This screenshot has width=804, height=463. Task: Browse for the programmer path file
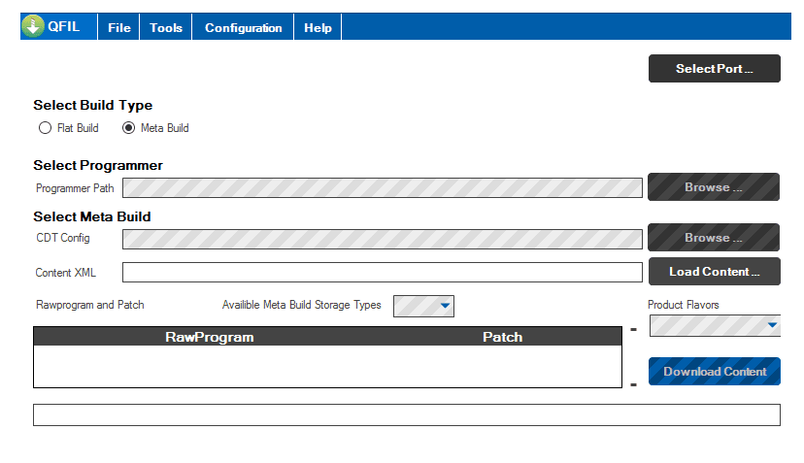point(714,186)
